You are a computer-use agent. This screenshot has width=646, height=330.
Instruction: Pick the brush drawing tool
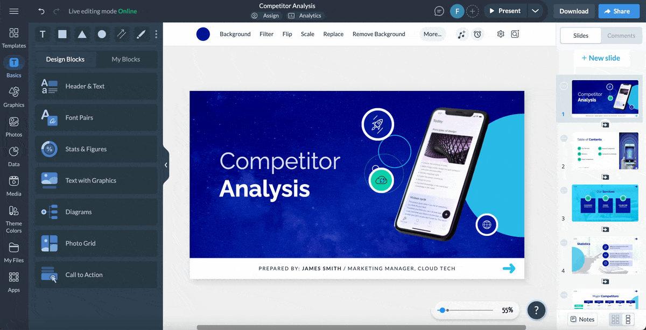(x=141, y=34)
